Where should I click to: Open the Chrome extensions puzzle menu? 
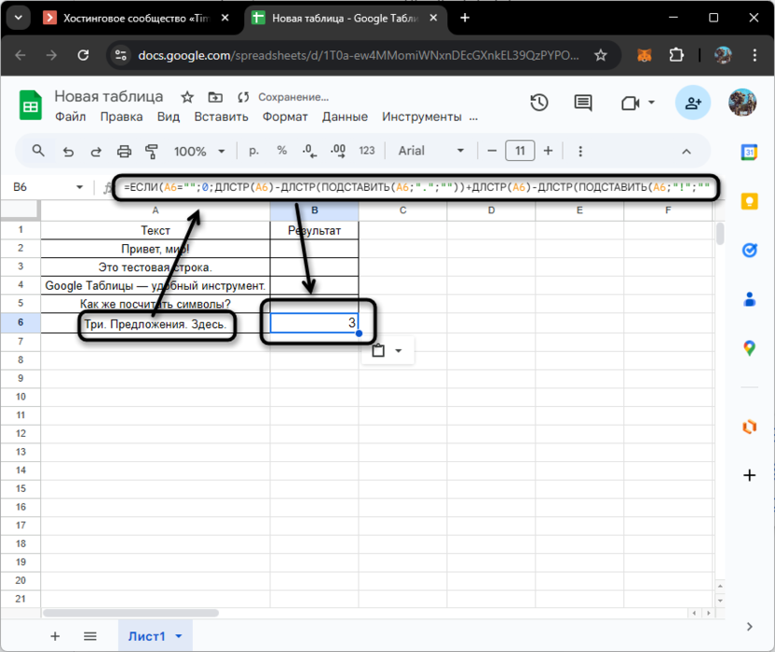676,55
